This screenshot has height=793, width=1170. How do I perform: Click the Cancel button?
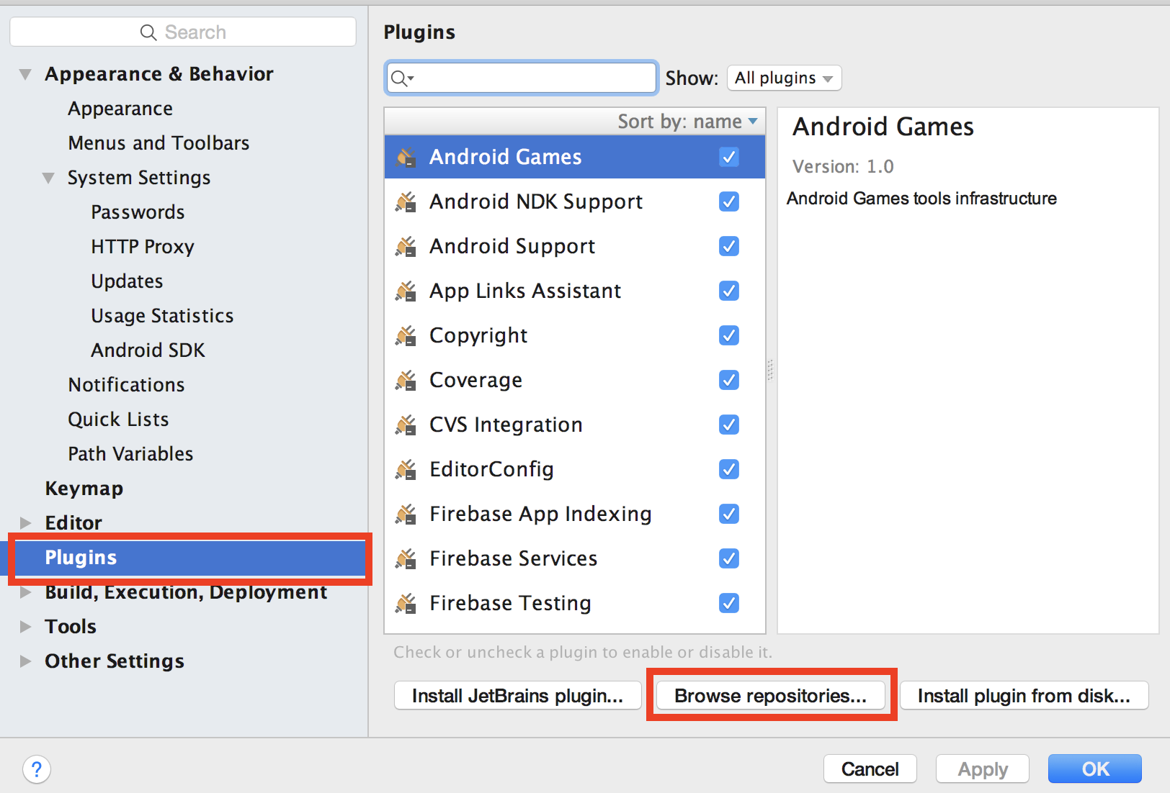pyautogui.click(x=870, y=769)
